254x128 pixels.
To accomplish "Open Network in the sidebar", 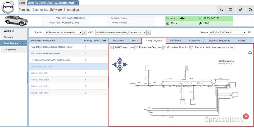I will (x=13, y=37).
